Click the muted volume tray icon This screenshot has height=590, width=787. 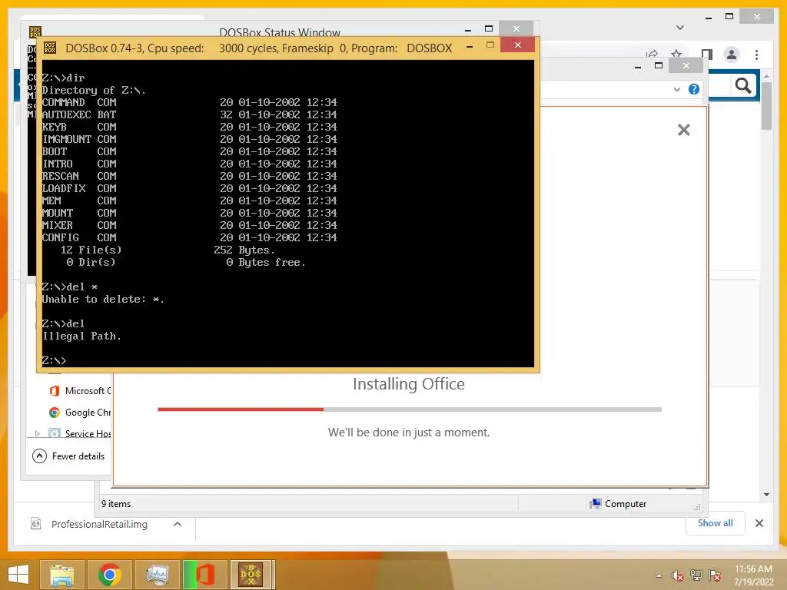[x=678, y=575]
